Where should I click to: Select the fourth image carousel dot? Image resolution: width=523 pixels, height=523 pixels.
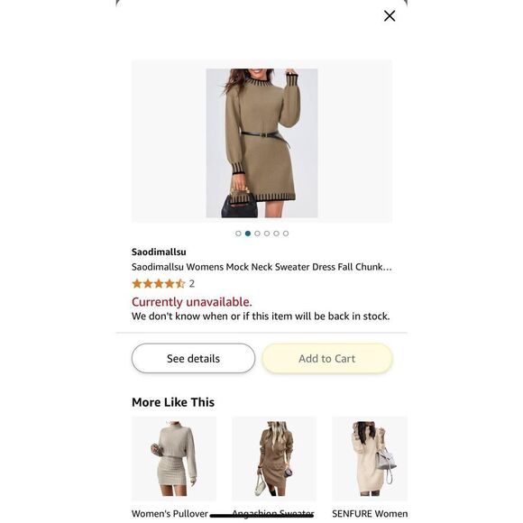point(267,234)
